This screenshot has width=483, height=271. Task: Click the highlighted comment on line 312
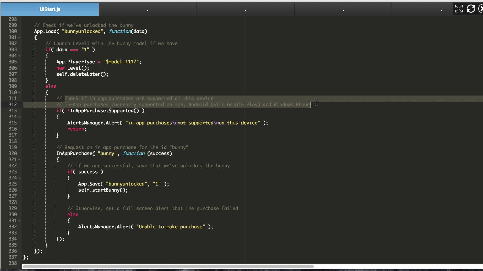pos(176,105)
